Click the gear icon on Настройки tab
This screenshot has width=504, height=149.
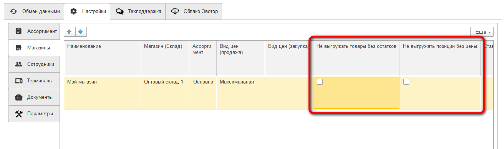coord(73,11)
